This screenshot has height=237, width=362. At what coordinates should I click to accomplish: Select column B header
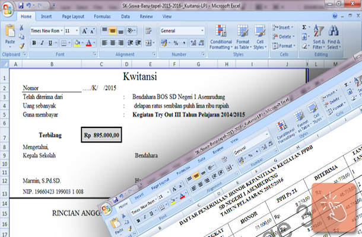click(x=52, y=64)
